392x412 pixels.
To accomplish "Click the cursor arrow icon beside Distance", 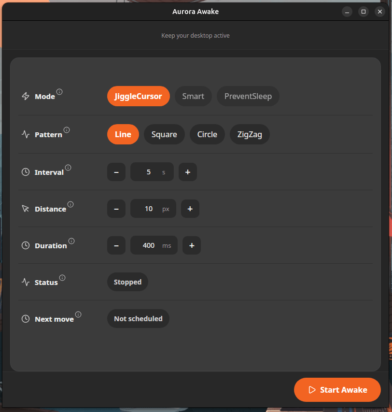I will pyautogui.click(x=26, y=209).
